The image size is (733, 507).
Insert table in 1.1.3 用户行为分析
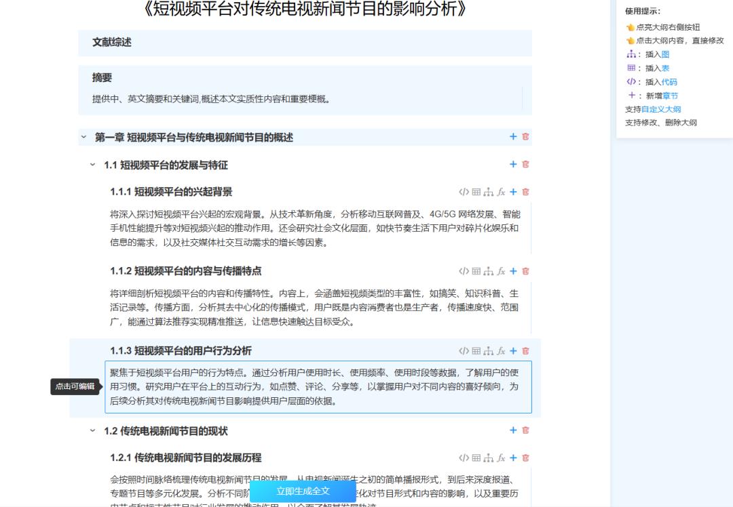(476, 351)
